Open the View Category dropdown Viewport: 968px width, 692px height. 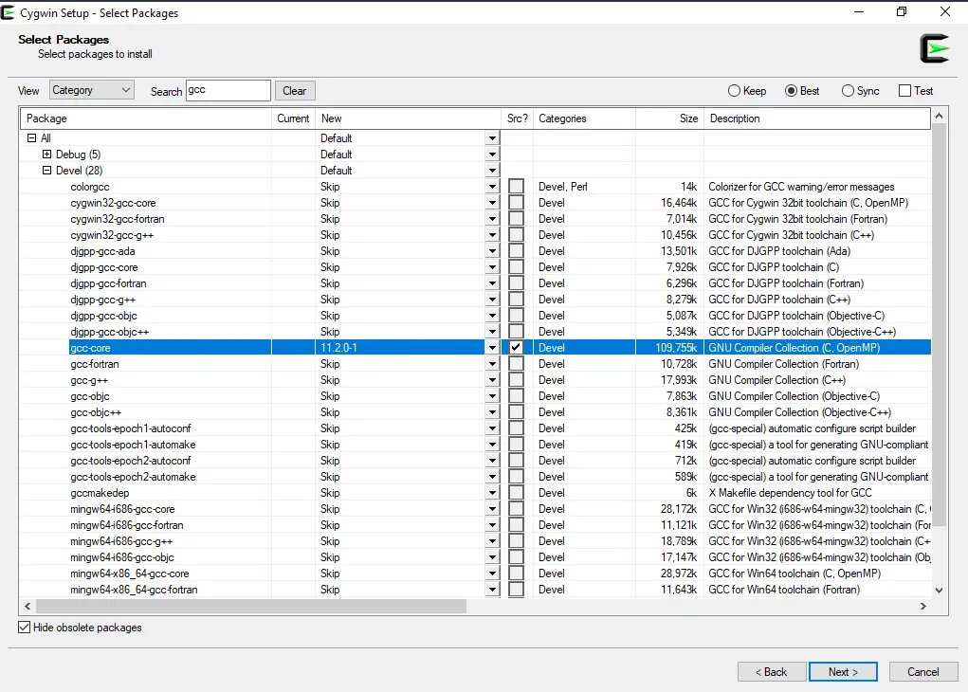[91, 90]
